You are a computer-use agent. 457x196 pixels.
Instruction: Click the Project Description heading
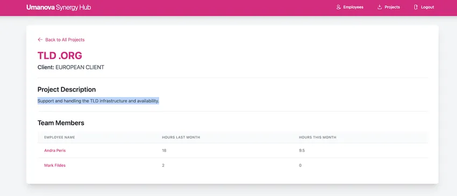coord(67,89)
